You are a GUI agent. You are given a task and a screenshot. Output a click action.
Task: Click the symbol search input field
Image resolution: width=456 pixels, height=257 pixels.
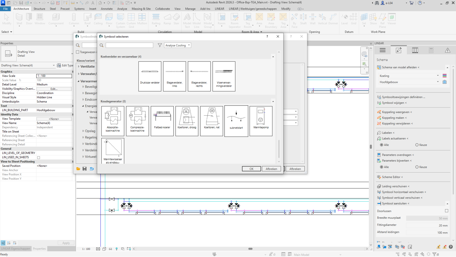pyautogui.click(x=129, y=45)
